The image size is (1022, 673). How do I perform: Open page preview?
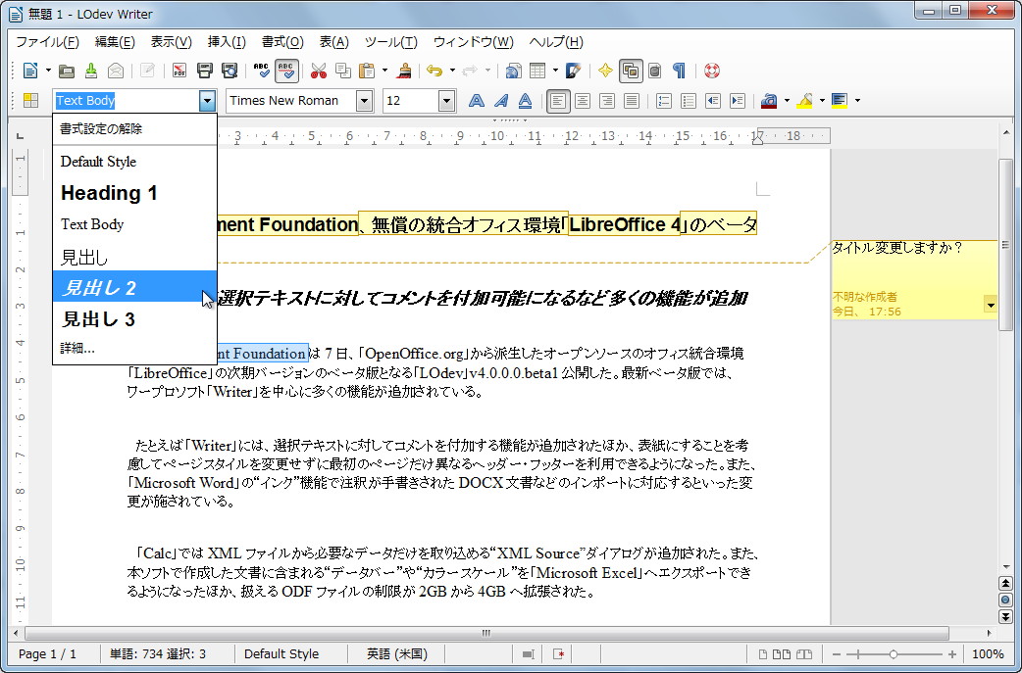[x=230, y=71]
